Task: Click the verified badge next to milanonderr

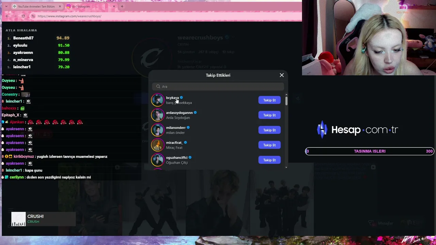Action: pyautogui.click(x=188, y=128)
